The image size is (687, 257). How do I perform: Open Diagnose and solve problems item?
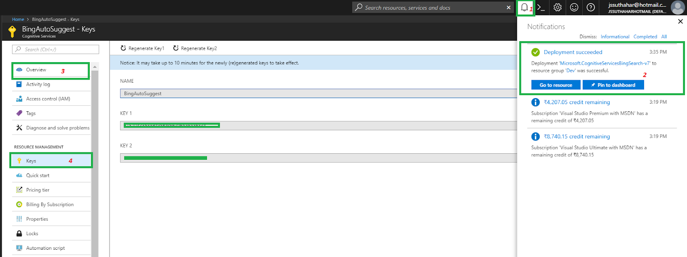coord(52,128)
